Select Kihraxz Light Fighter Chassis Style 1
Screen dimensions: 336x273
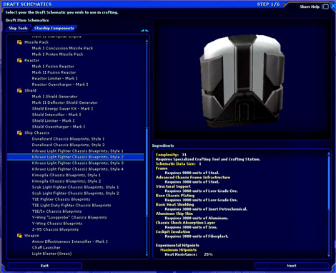(x=78, y=151)
